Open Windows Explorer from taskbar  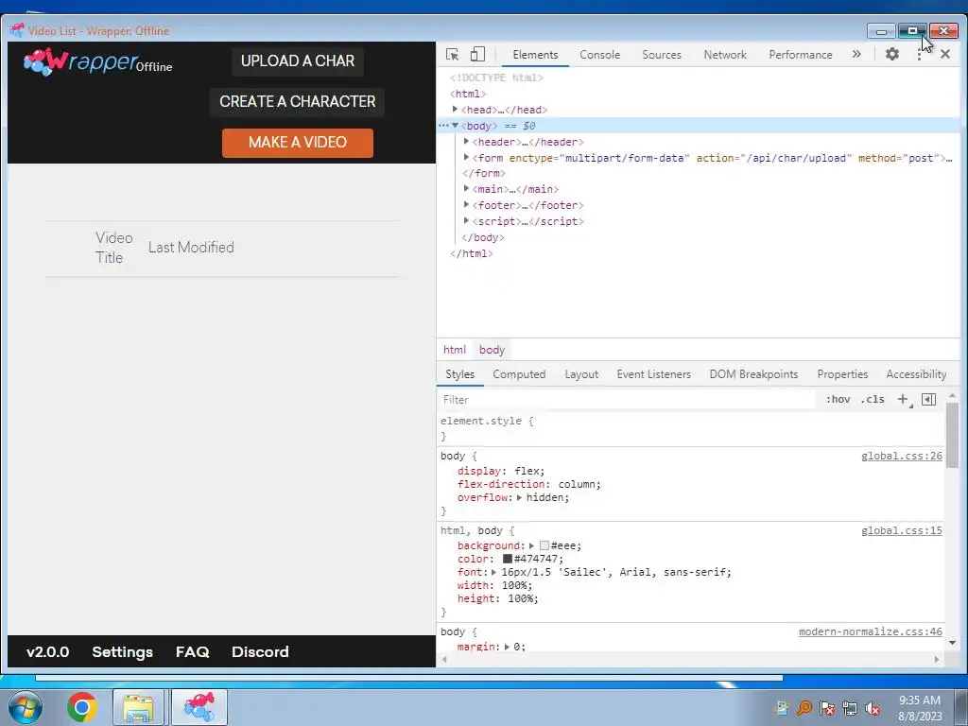[138, 707]
